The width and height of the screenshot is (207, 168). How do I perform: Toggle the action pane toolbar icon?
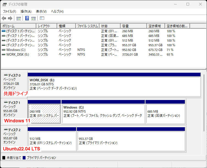[x=33, y=18]
